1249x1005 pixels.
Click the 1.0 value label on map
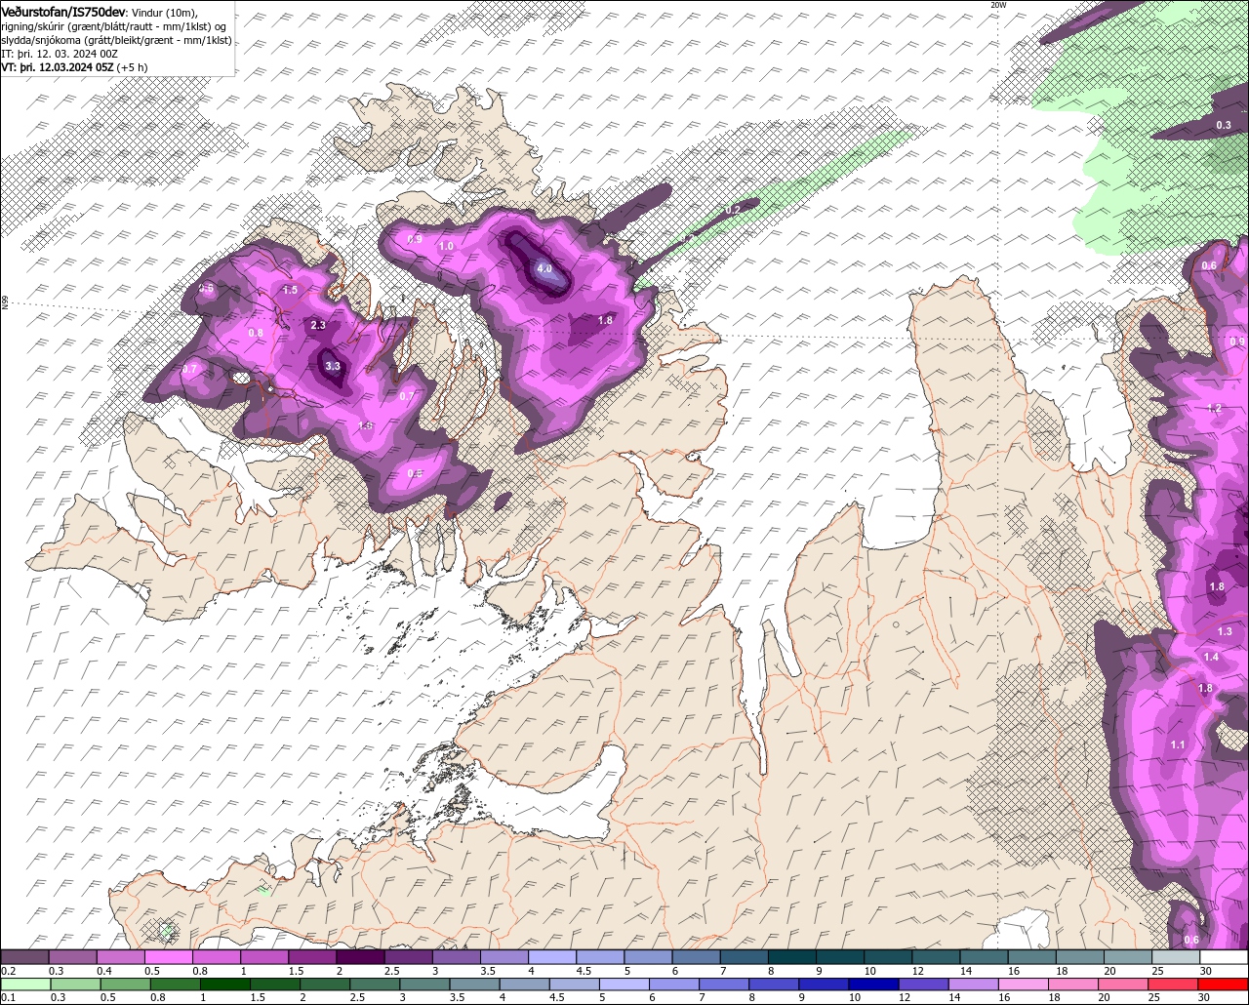[446, 246]
